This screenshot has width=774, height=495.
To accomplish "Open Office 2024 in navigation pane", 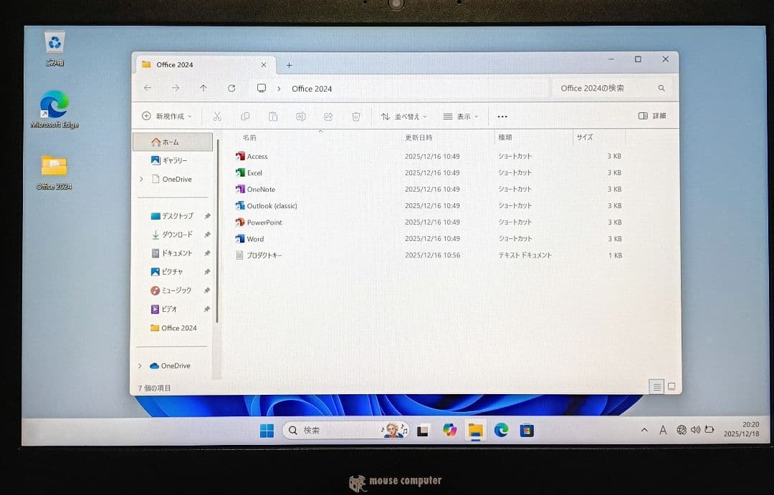I will pos(174,328).
